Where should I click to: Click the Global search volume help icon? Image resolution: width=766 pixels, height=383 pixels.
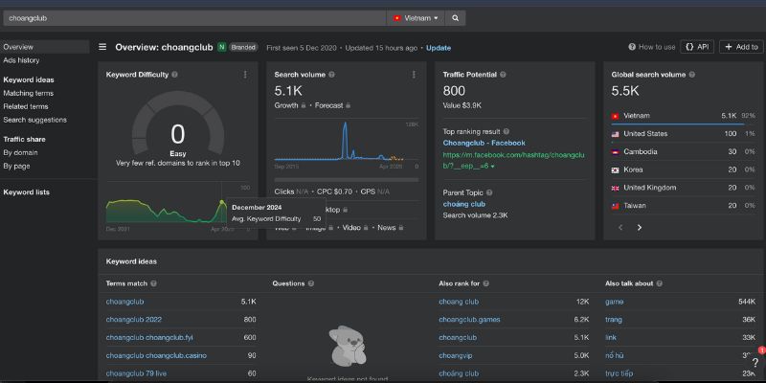(691, 75)
